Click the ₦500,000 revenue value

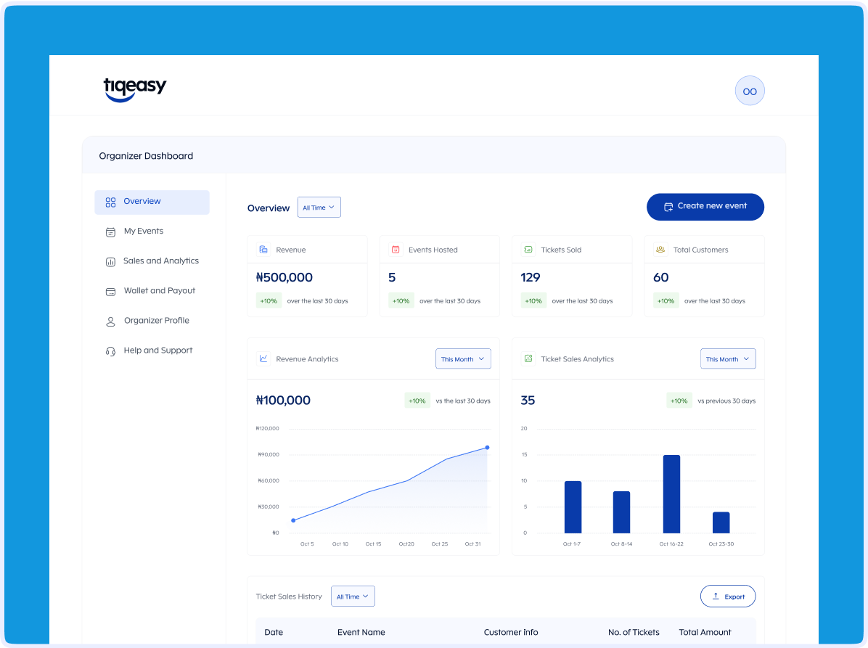click(284, 277)
